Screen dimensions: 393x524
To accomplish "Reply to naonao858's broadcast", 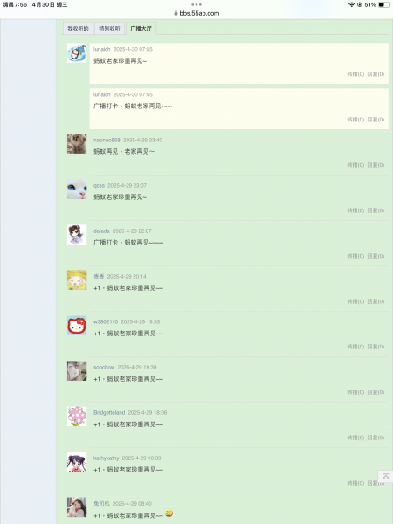I will (376, 165).
